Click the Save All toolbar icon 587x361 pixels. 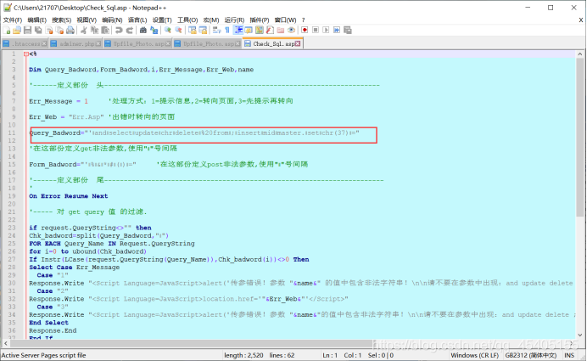(38, 30)
